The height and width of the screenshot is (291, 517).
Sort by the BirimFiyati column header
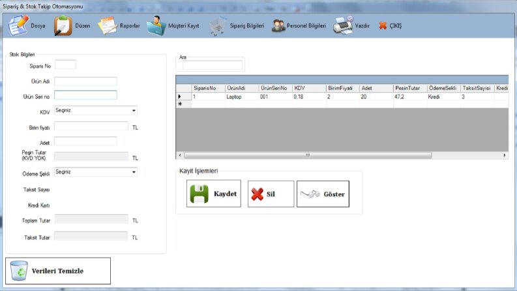(x=343, y=88)
